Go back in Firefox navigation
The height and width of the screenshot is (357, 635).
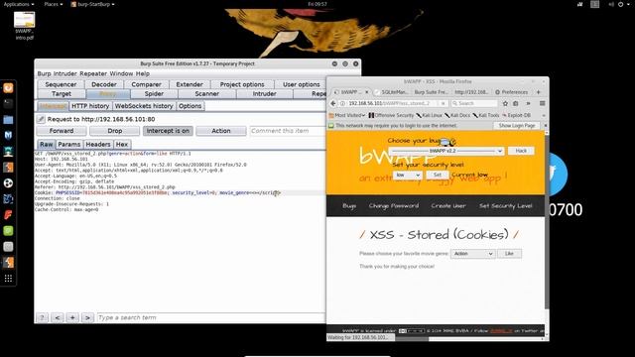coord(333,103)
